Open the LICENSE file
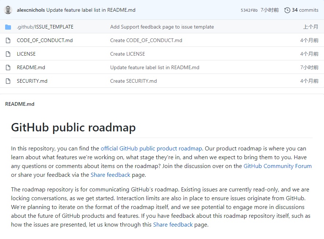 [26, 54]
